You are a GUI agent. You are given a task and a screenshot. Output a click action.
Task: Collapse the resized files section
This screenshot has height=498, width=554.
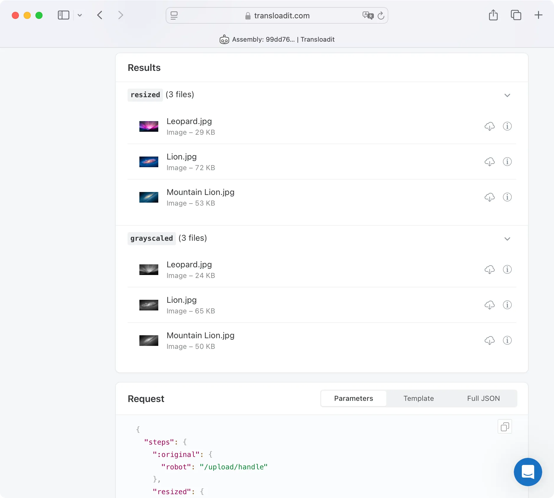point(507,95)
